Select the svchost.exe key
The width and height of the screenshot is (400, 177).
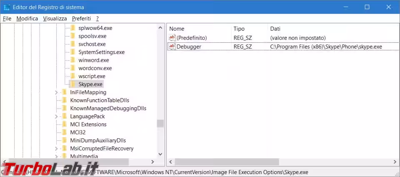[x=92, y=44]
